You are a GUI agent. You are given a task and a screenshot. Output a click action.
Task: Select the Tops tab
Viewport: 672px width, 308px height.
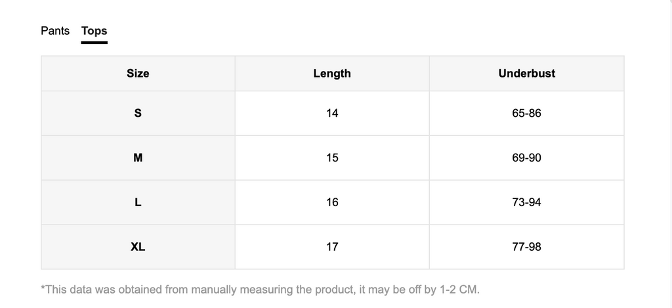tap(94, 31)
